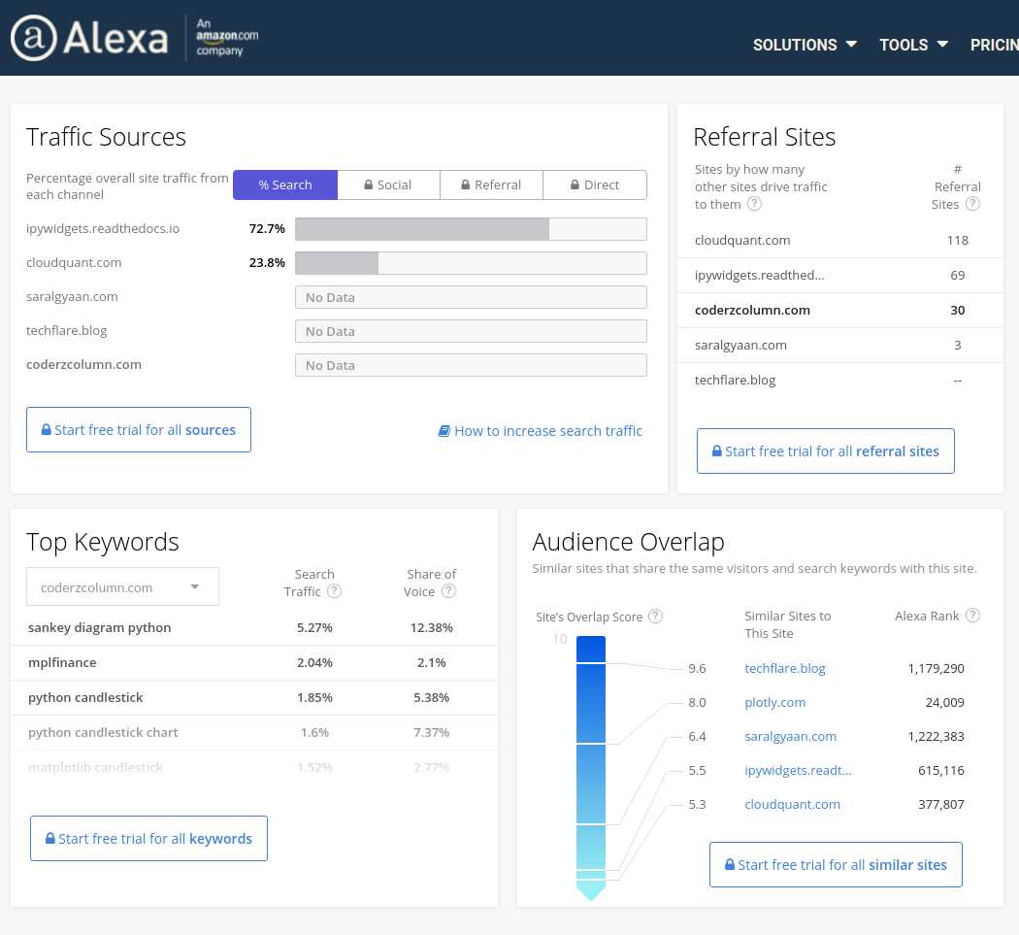Click the 5.27% search traffic value
Image resolution: width=1019 pixels, height=935 pixels.
(314, 627)
